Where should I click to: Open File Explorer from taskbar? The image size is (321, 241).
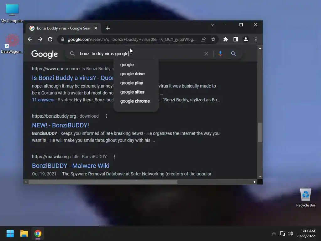pyautogui.click(x=24, y=233)
